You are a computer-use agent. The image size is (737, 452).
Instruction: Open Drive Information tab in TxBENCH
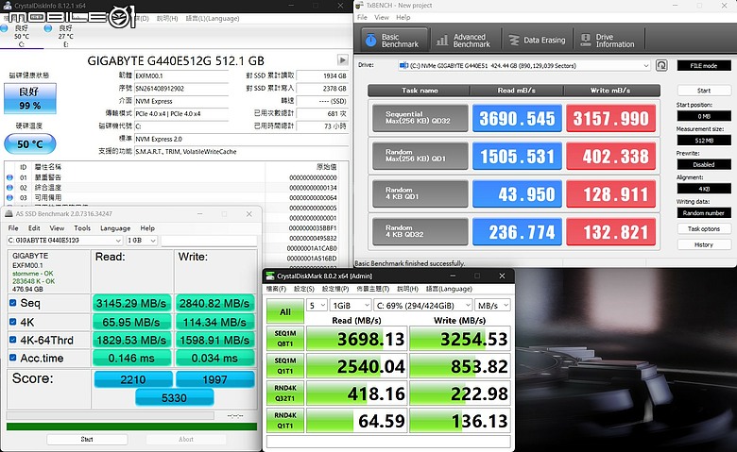pos(608,41)
